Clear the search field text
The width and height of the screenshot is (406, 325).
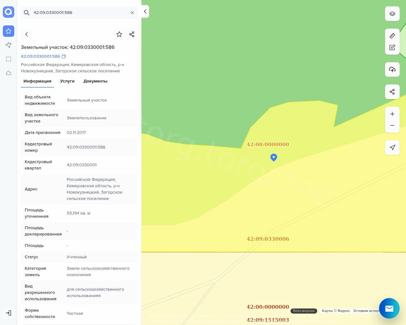(x=132, y=13)
